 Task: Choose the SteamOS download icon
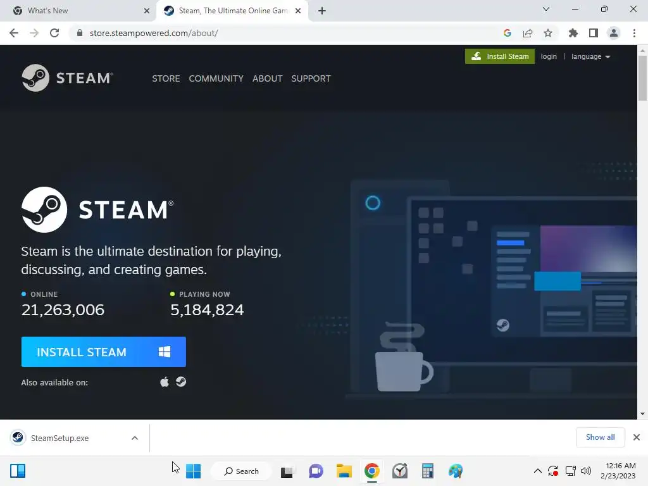click(x=181, y=382)
